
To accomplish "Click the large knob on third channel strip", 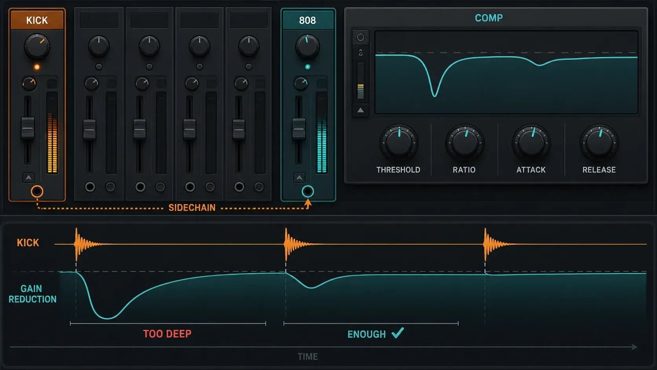I will pos(149,46).
